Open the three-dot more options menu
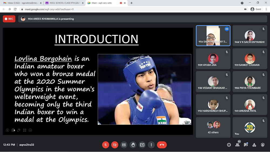The width and height of the screenshot is (270, 152). coord(151,145)
